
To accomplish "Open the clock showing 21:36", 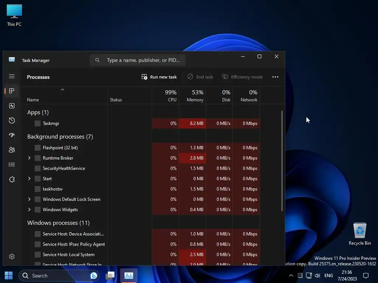I will click(347, 276).
